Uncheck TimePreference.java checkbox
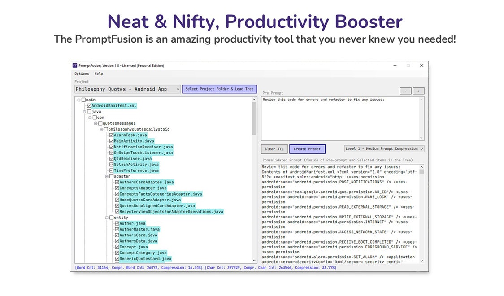 point(112,171)
